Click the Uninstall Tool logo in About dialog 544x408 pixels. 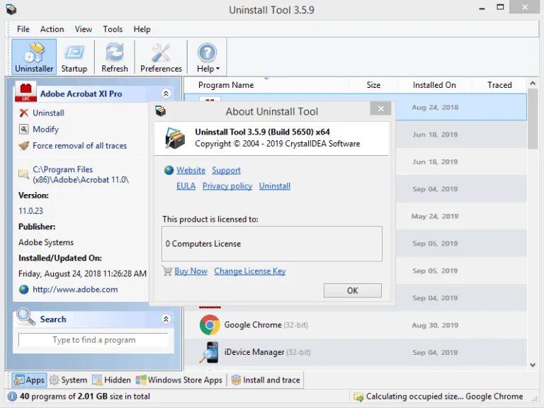click(175, 137)
